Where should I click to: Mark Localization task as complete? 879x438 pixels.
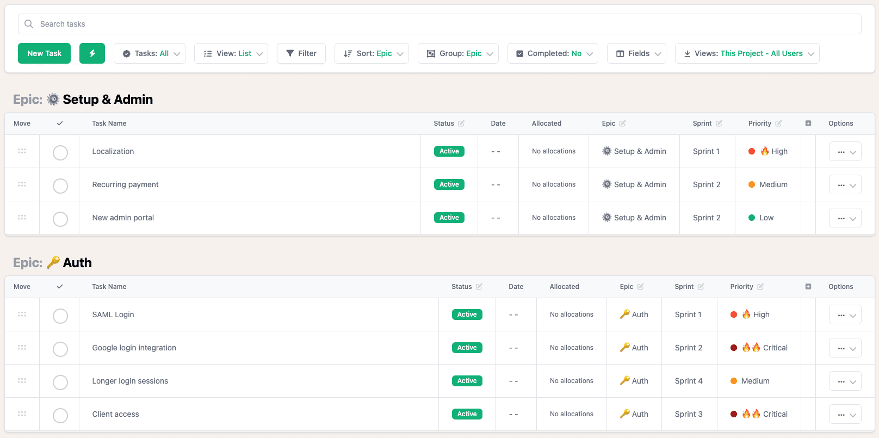60,153
